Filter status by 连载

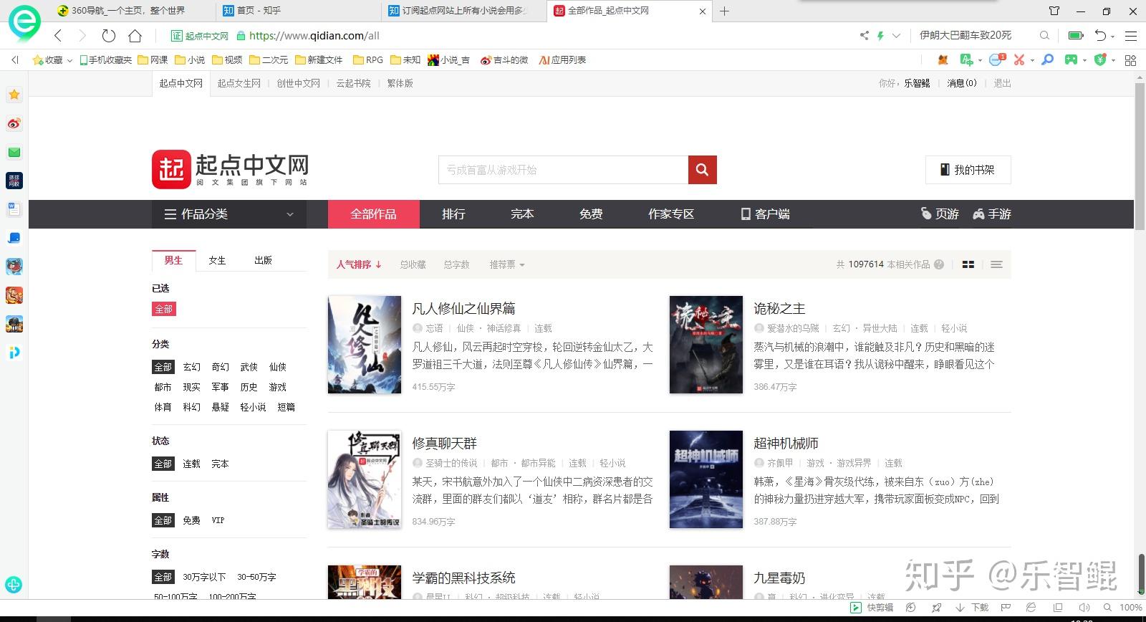pyautogui.click(x=191, y=464)
